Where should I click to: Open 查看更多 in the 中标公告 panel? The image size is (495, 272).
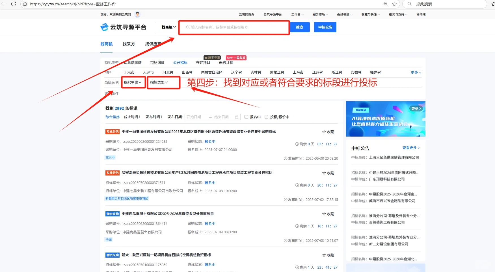click(410, 148)
